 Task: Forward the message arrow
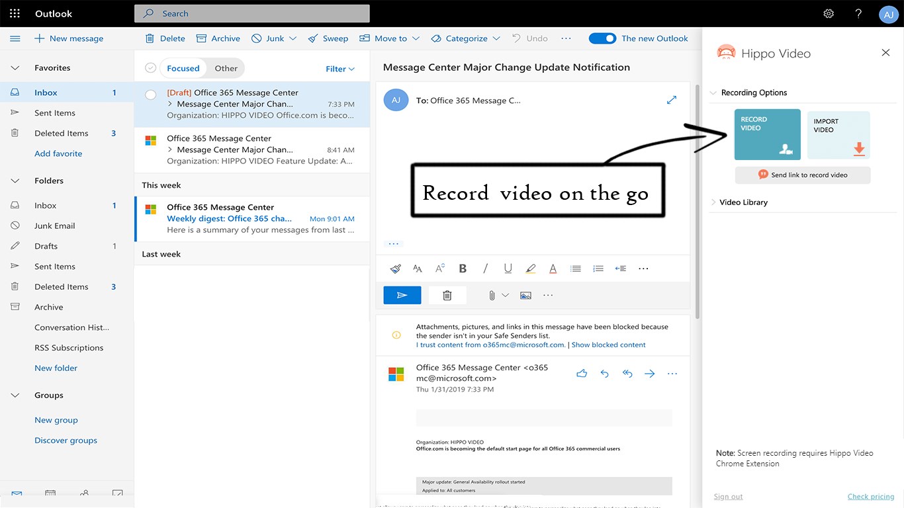coord(650,374)
